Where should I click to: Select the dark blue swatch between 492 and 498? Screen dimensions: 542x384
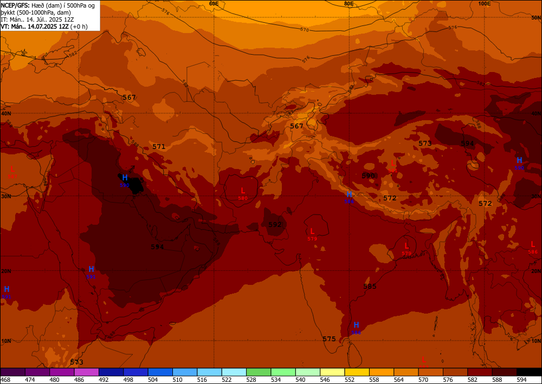(x=111, y=372)
